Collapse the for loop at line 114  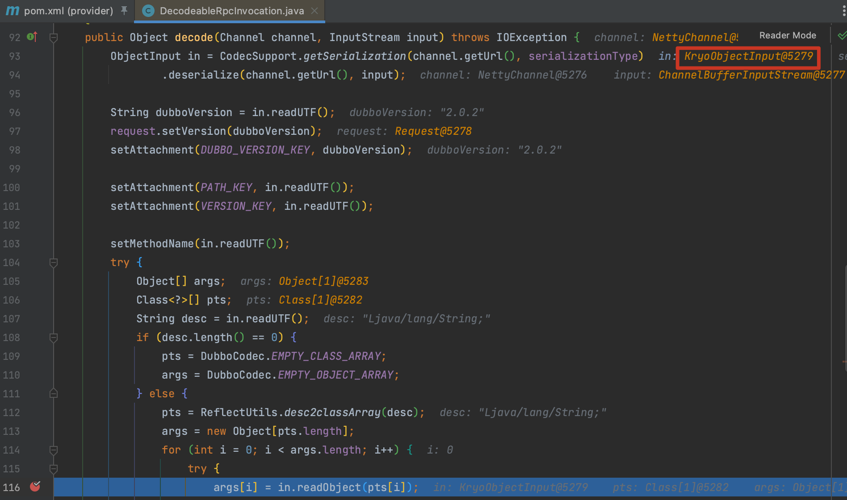coord(54,450)
